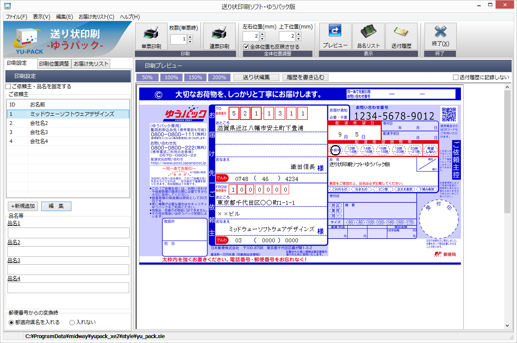Check 送付履歴に記録しない checkbox
This screenshot has width=517, height=343.
(x=456, y=77)
